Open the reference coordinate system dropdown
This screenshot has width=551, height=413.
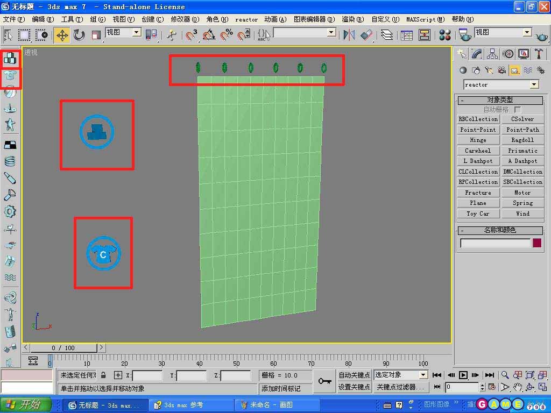(x=137, y=33)
